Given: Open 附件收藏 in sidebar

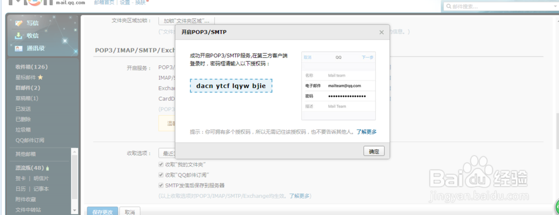Looking at the screenshot, I should (26, 199).
